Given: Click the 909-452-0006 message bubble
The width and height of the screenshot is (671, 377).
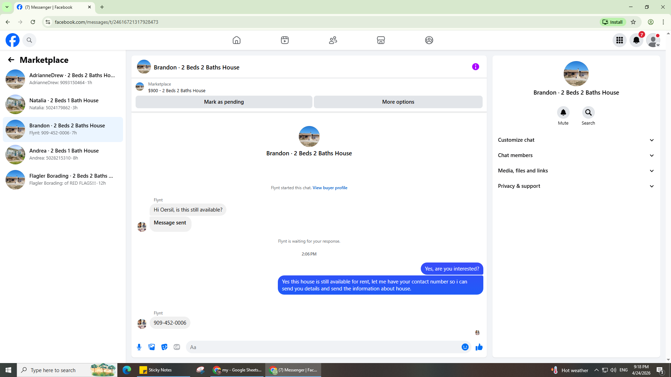Looking at the screenshot, I should click(x=170, y=323).
